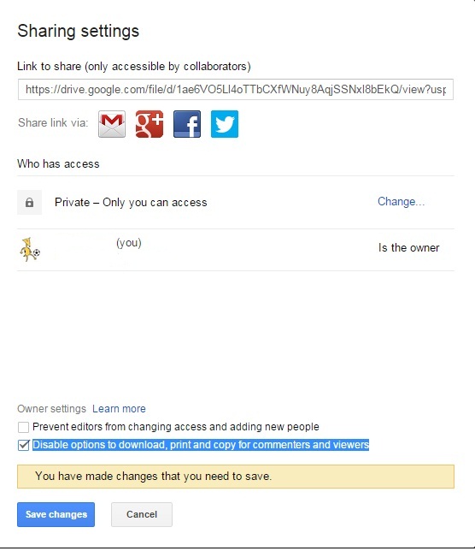This screenshot has height=551, width=475.
Task: Share the link via Google+ icon
Action: [150, 124]
